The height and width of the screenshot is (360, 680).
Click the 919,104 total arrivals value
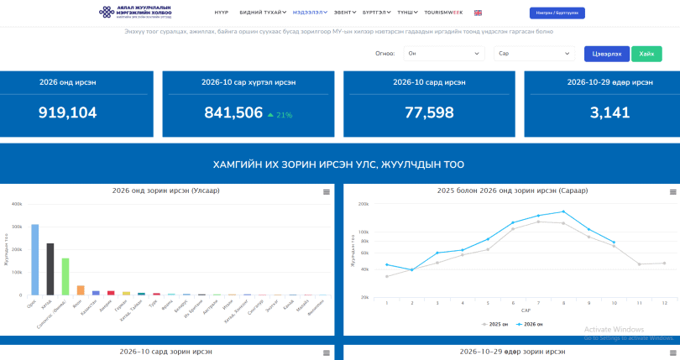(x=68, y=112)
